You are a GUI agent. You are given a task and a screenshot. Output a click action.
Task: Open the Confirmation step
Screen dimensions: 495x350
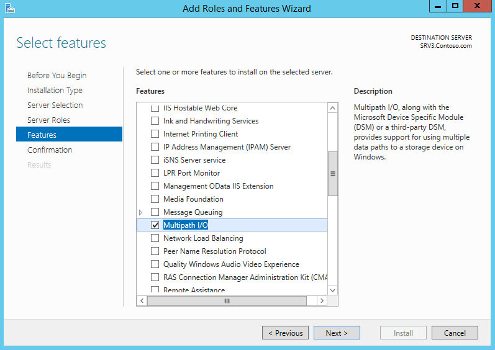pyautogui.click(x=50, y=150)
